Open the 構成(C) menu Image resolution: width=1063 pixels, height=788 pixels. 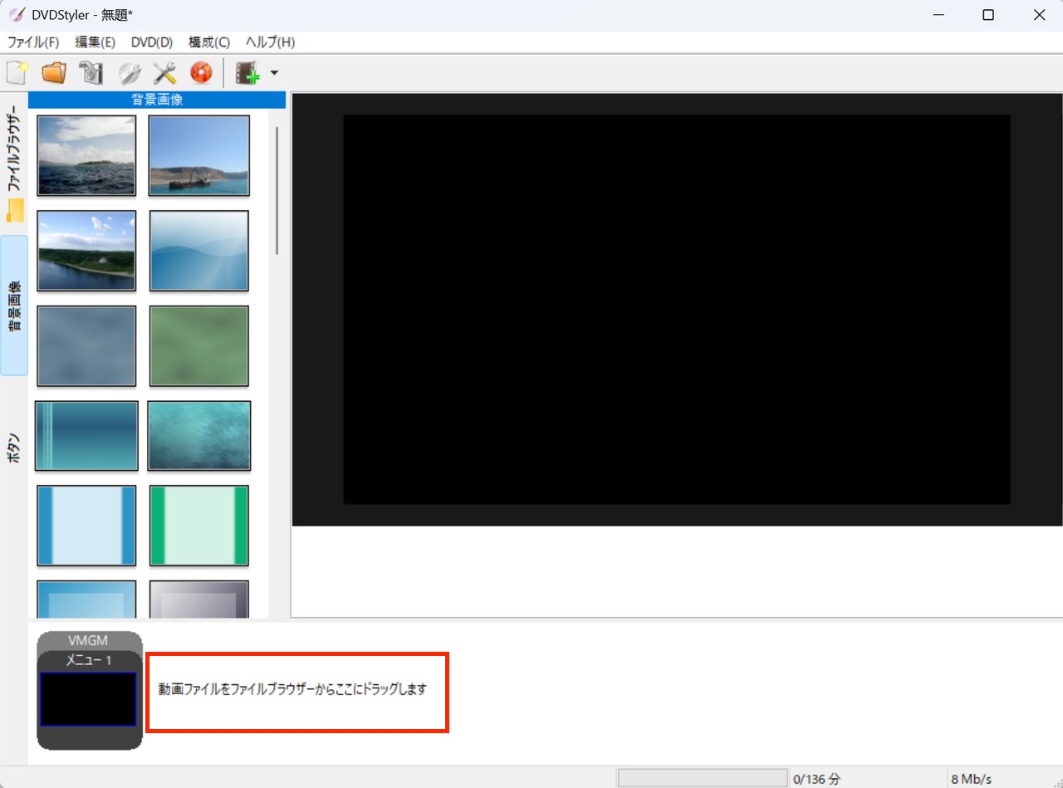pos(209,42)
